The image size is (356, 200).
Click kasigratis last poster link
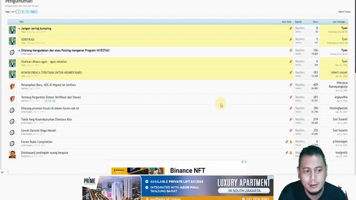[342, 153]
